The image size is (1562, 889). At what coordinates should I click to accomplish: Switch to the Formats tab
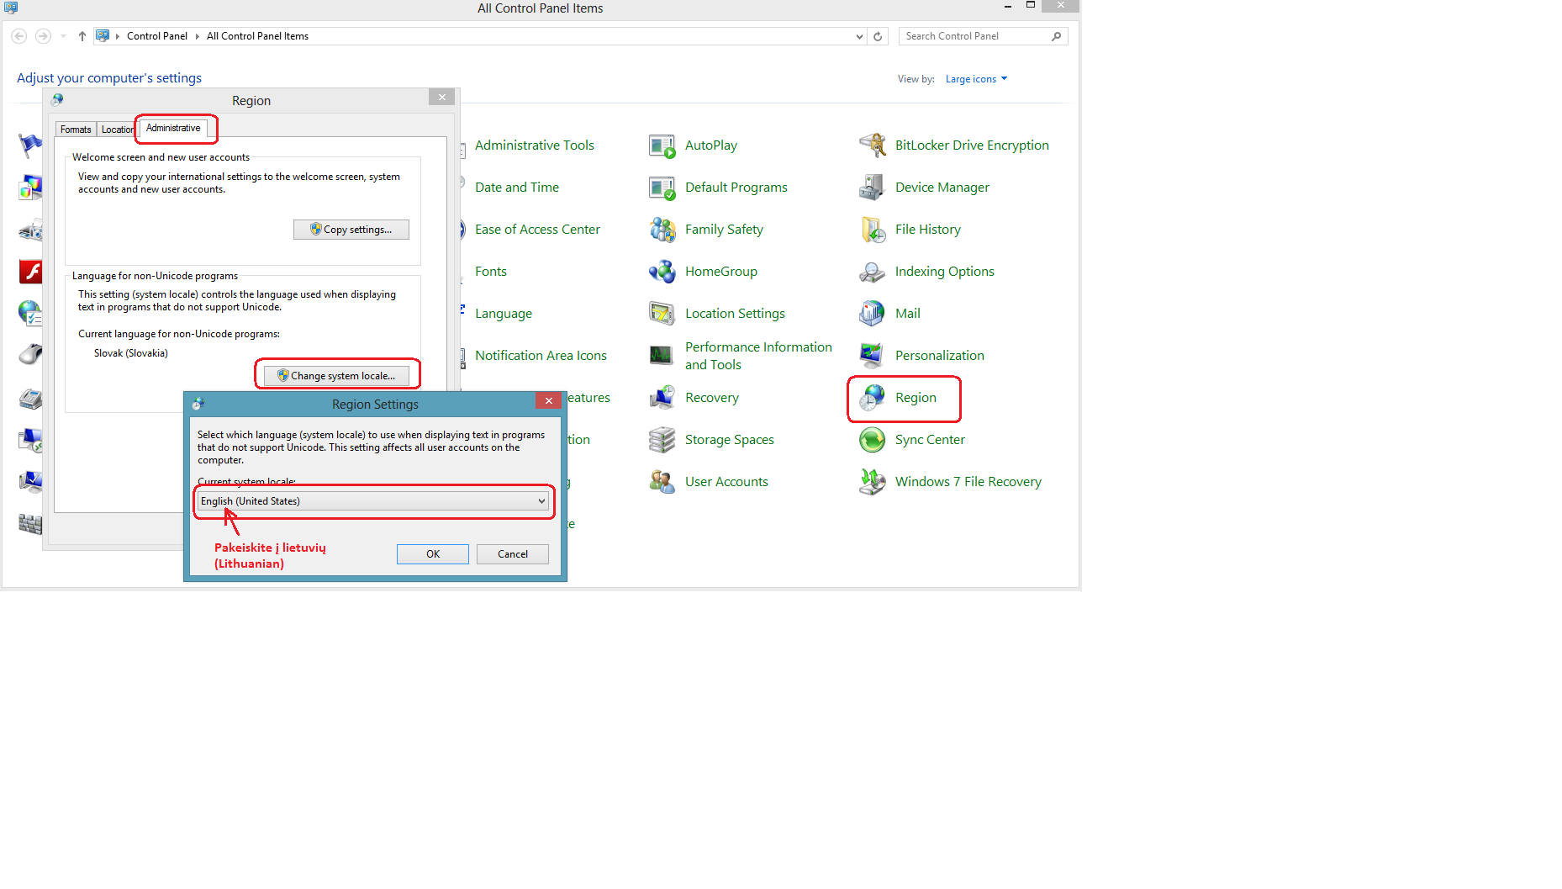(76, 130)
